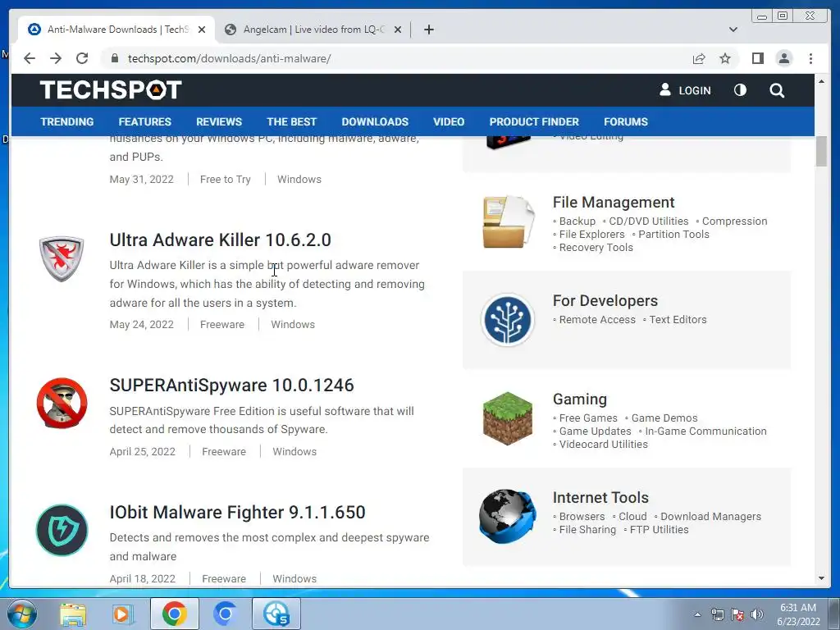Click the browser forward arrow
This screenshot has height=630, width=840.
[56, 58]
